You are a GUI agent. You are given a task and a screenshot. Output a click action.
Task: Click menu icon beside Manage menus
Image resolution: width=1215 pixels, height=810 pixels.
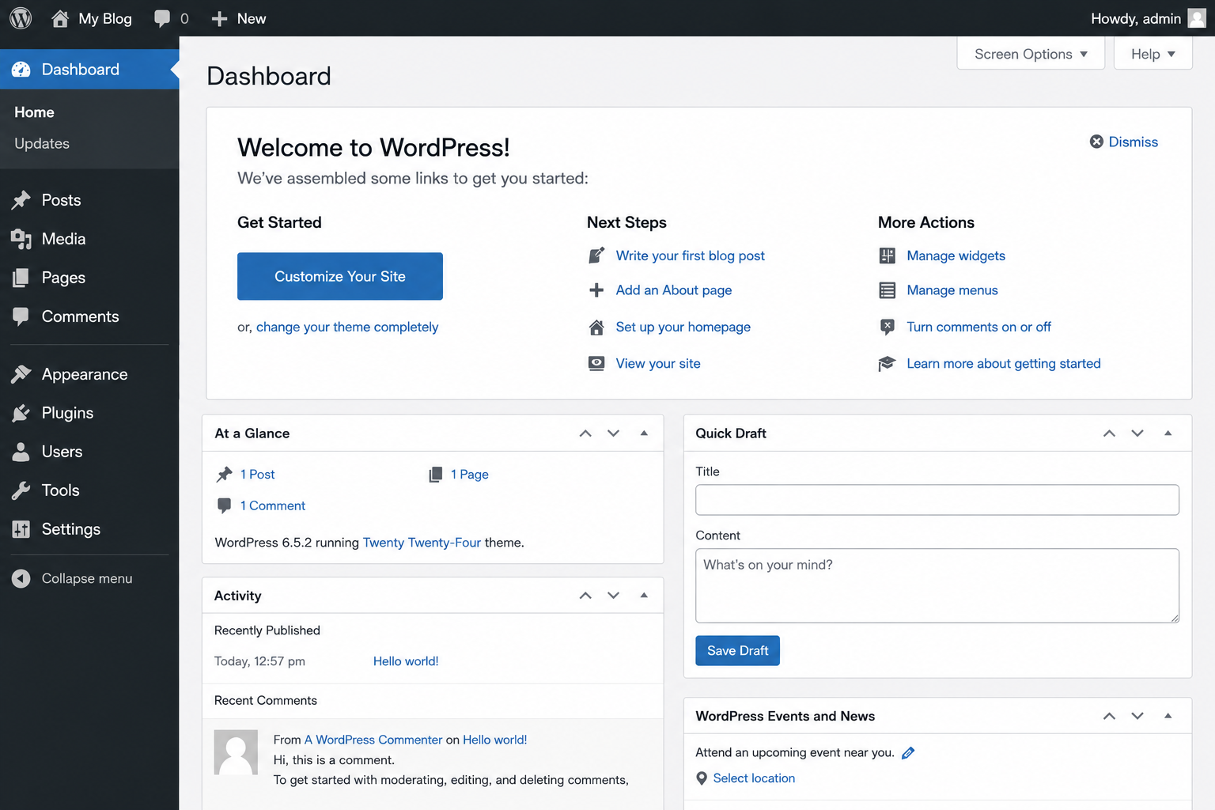(x=888, y=290)
